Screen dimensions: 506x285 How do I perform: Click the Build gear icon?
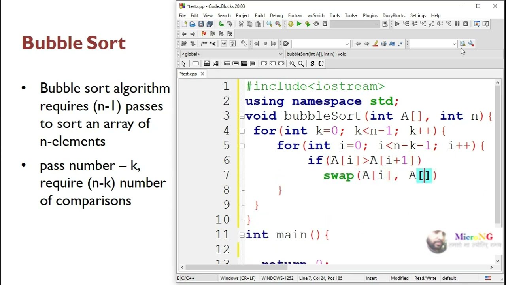click(x=291, y=24)
